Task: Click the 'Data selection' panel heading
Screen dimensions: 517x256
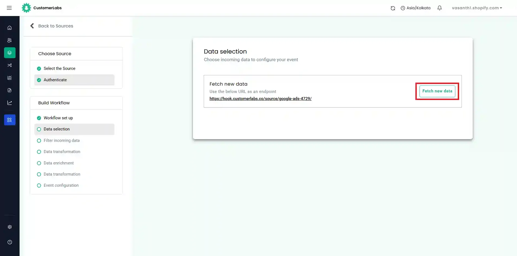Action: pos(225,51)
